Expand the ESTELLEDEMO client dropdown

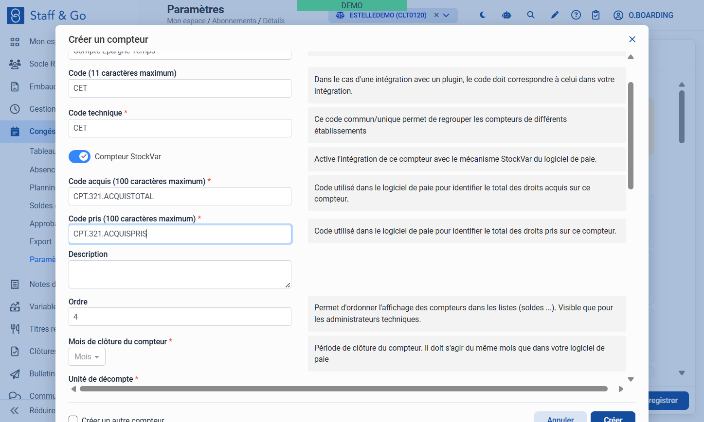(446, 15)
